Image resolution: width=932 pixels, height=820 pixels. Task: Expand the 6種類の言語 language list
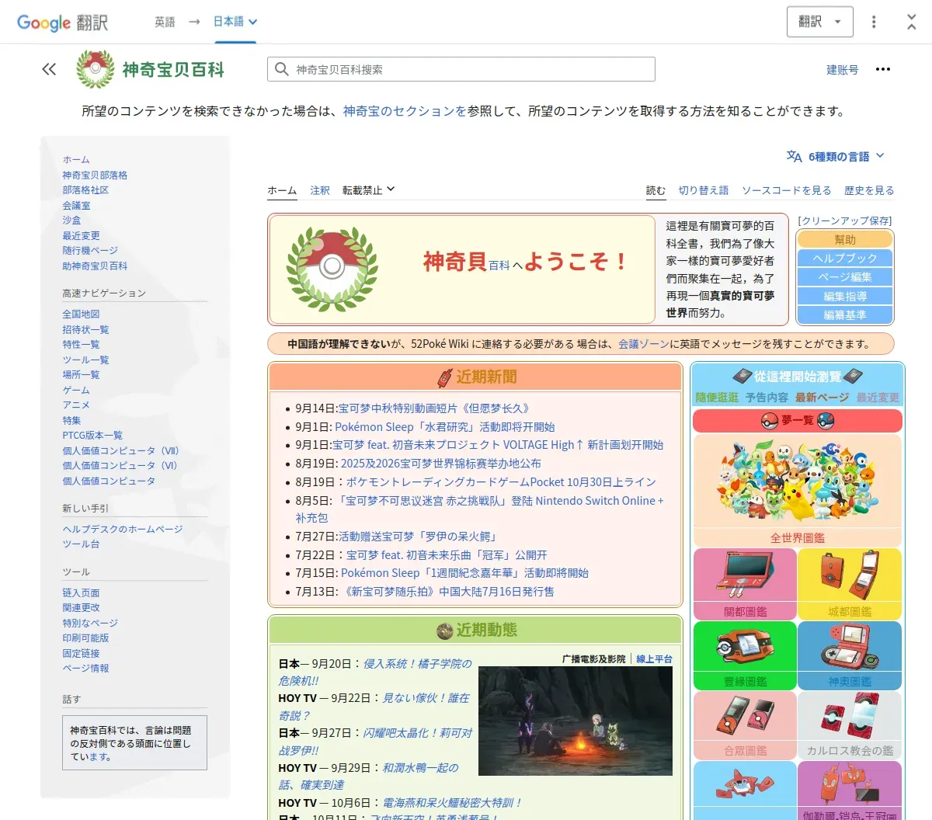pos(846,156)
